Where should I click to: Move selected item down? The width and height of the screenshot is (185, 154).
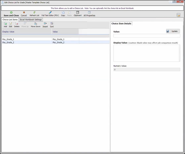[x=35, y=23]
